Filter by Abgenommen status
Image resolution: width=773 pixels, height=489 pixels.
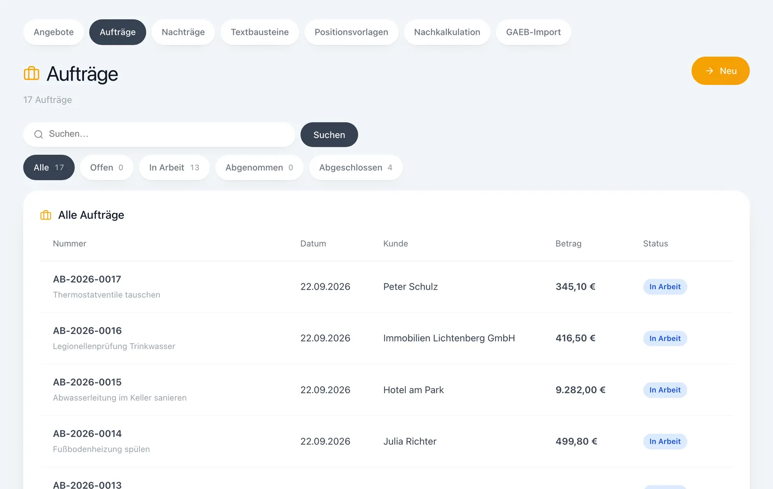259,168
